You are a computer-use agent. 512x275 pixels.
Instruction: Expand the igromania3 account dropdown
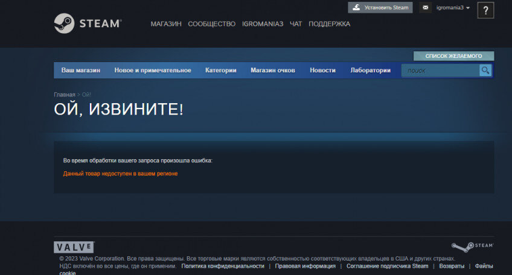click(453, 7)
